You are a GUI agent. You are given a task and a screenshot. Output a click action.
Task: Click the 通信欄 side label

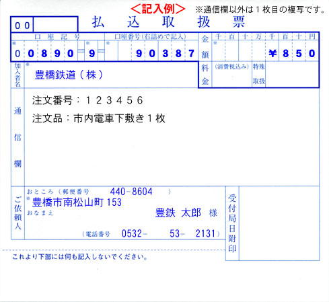click(17, 137)
